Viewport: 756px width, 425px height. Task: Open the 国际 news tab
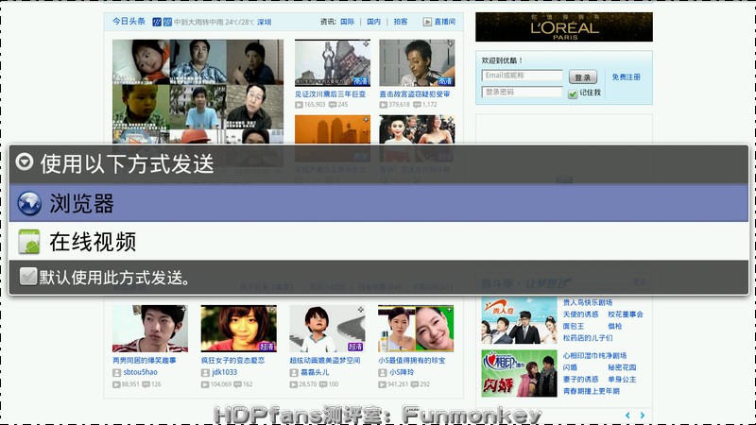pos(347,21)
